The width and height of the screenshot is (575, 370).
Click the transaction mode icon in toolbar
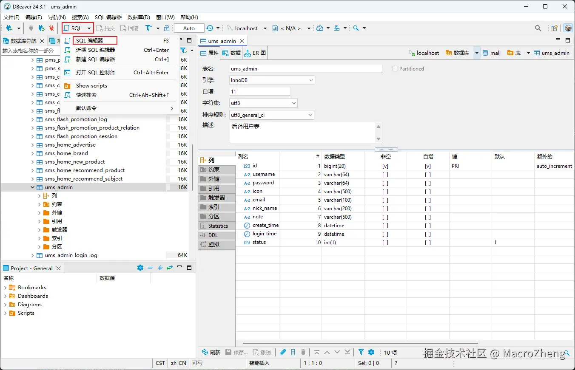(148, 28)
